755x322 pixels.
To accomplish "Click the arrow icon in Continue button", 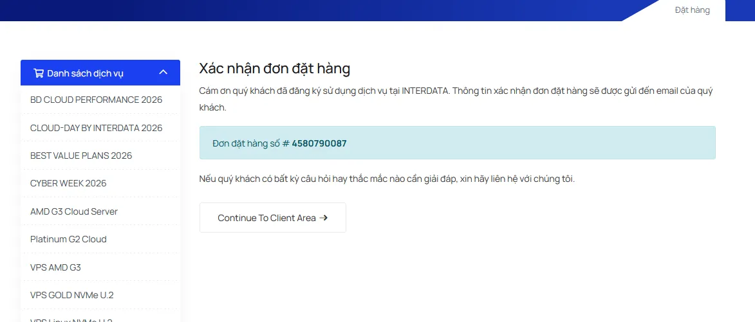I will pos(324,218).
